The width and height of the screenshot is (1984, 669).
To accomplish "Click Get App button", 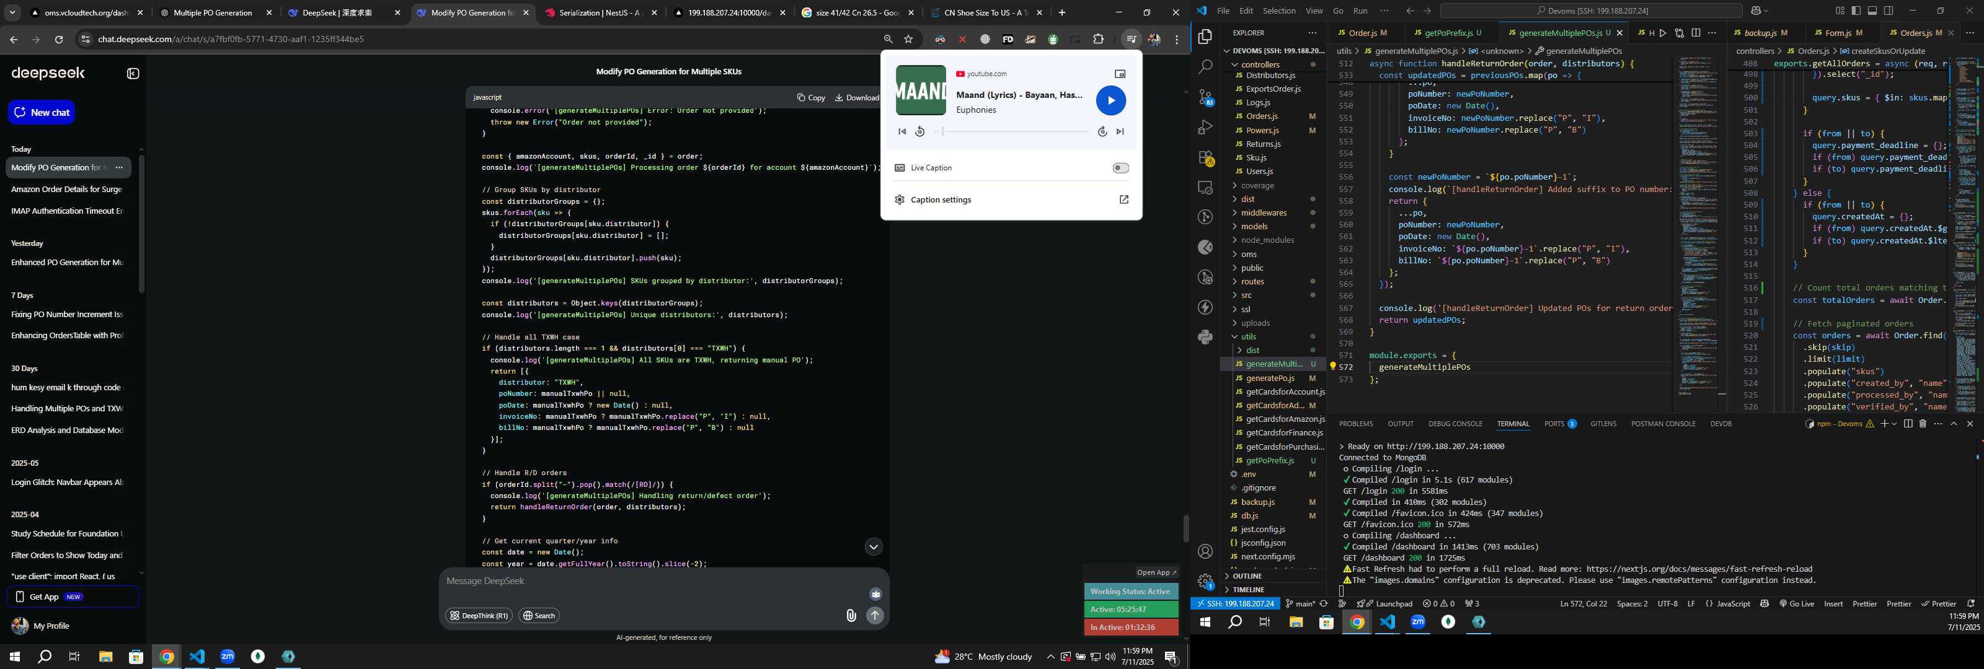I will 73,597.
